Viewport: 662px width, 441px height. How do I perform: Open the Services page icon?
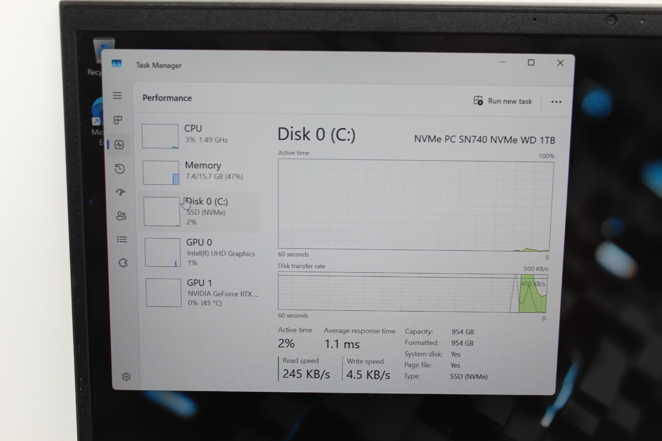pos(123,263)
